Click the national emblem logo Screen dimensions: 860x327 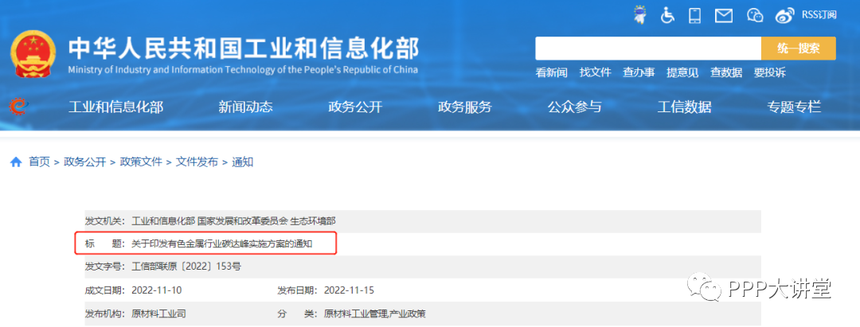pos(33,56)
